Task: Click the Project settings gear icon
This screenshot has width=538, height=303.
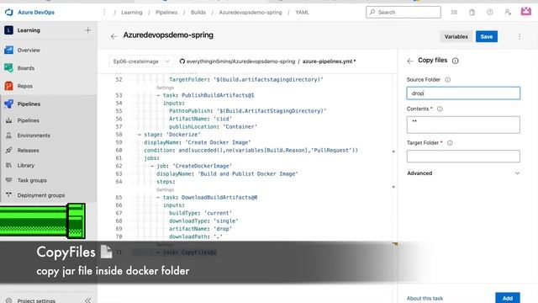Action: [9, 300]
